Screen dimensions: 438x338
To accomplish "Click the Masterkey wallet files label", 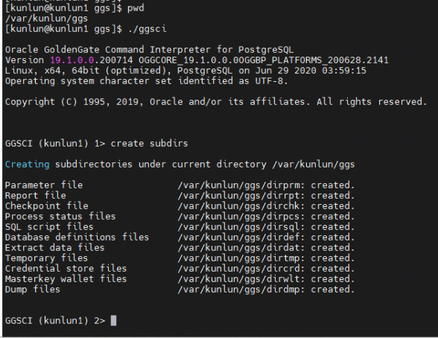I will pyautogui.click(x=66, y=279).
